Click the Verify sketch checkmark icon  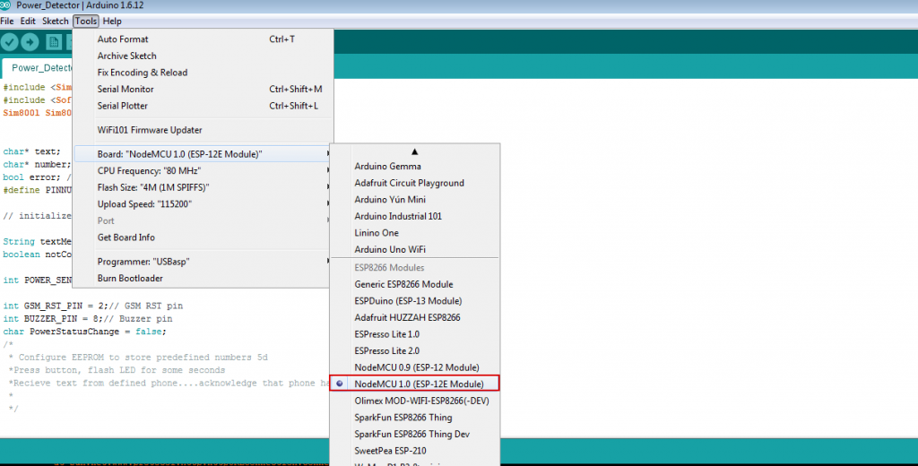coord(10,42)
